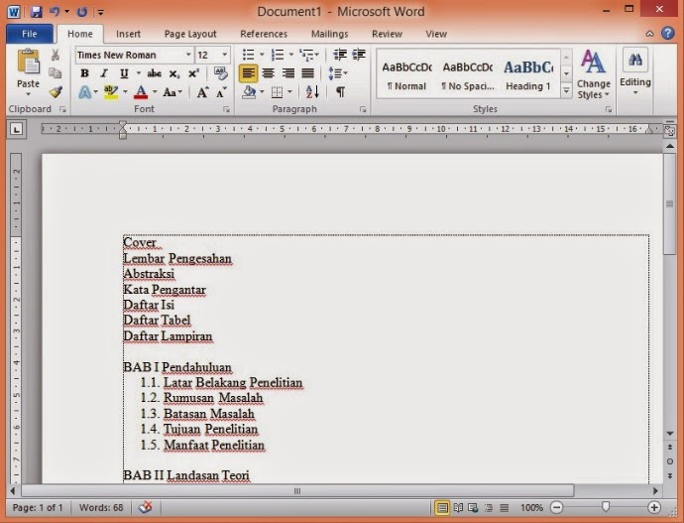Image resolution: width=684 pixels, height=523 pixels.
Task: Open the File tab
Action: (x=30, y=34)
